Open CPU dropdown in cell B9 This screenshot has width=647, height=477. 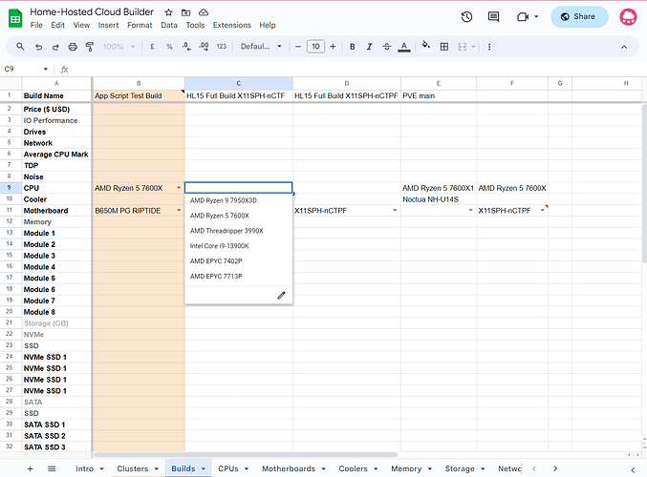[179, 188]
